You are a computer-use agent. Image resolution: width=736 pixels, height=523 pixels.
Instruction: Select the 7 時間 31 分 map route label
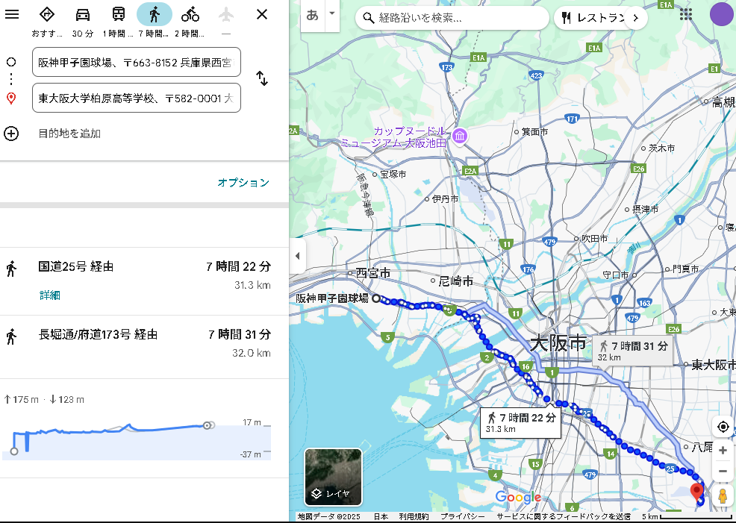pos(633,351)
